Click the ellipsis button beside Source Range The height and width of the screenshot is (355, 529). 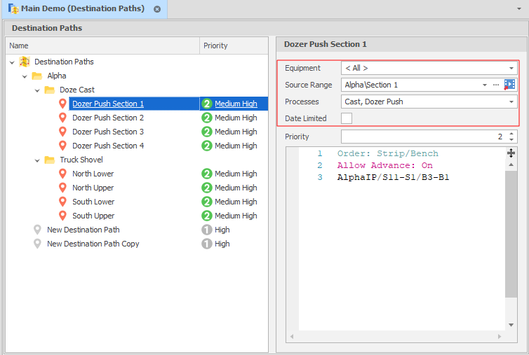click(x=496, y=85)
